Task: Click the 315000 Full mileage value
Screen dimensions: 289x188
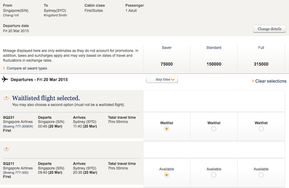Action: click(x=261, y=64)
